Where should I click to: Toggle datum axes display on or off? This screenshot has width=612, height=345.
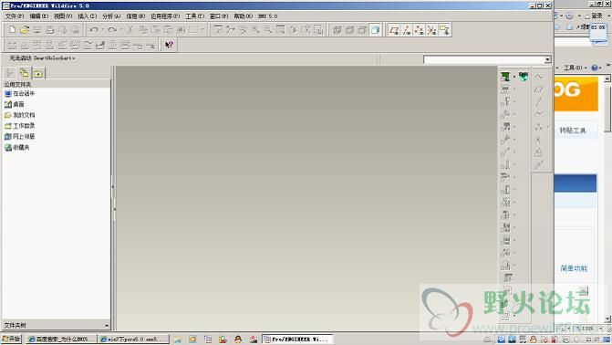[x=407, y=30]
